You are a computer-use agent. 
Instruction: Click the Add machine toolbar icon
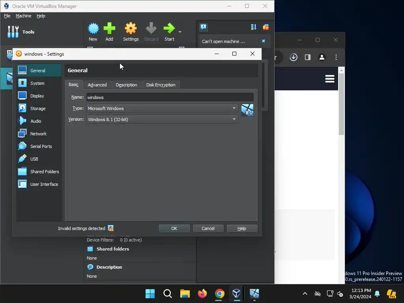point(110,32)
